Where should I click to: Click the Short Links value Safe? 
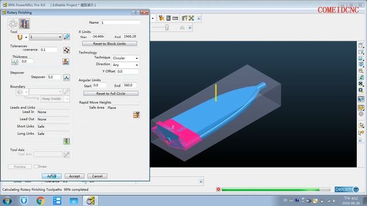click(53, 126)
